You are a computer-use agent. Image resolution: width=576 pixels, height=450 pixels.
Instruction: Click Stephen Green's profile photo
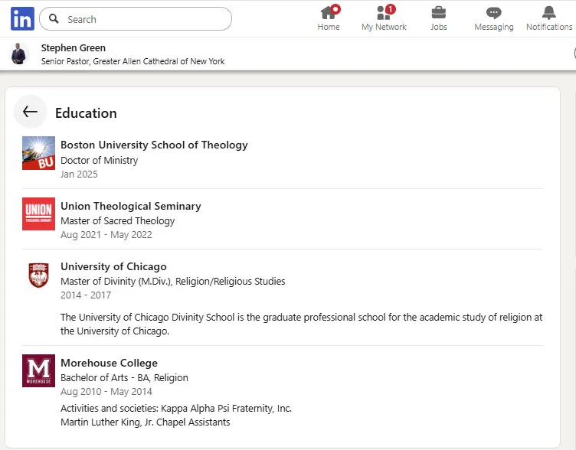(x=18, y=54)
